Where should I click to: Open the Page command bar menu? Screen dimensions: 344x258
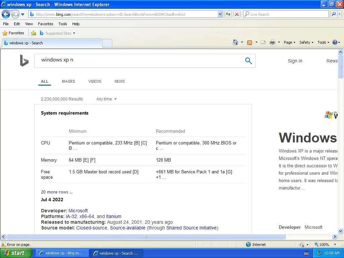[x=289, y=42]
